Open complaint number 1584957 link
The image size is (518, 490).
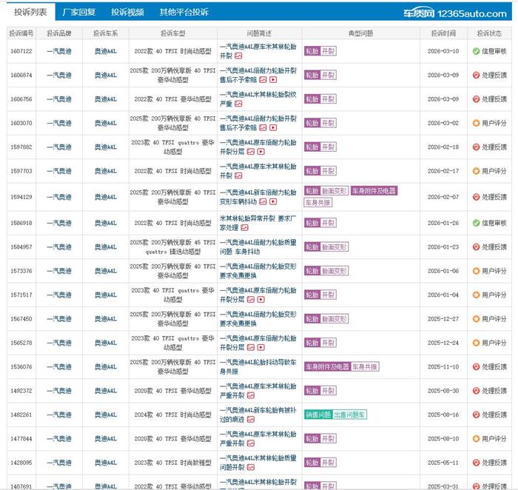[21, 247]
